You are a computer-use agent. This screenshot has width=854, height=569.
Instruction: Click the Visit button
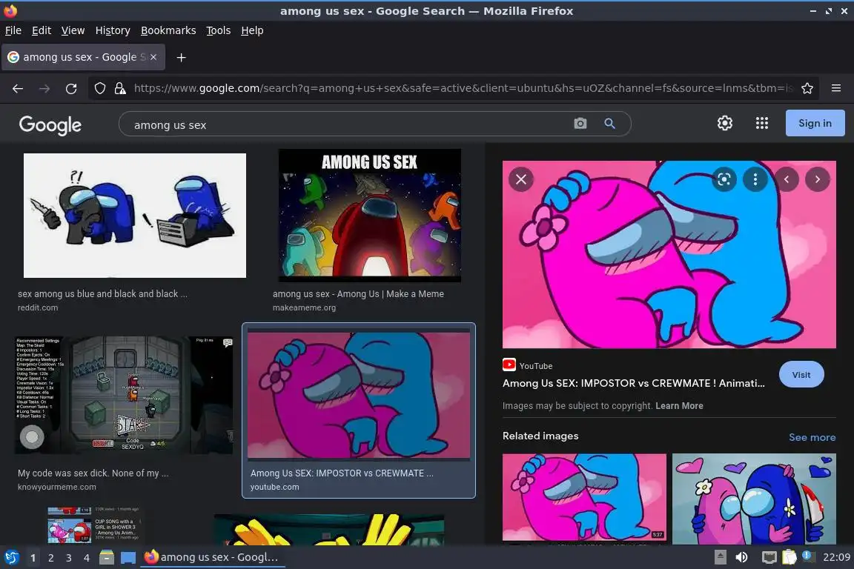pos(801,375)
